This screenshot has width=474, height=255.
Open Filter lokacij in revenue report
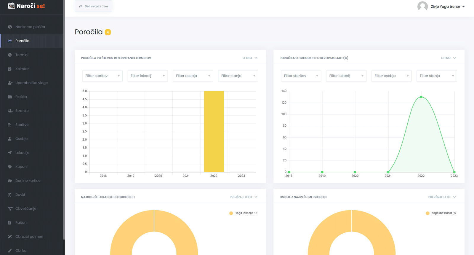[346, 76]
